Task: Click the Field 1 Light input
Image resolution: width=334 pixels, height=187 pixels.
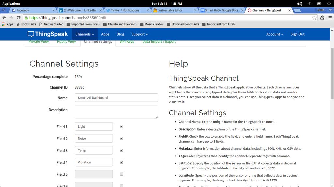Action: coord(94,126)
